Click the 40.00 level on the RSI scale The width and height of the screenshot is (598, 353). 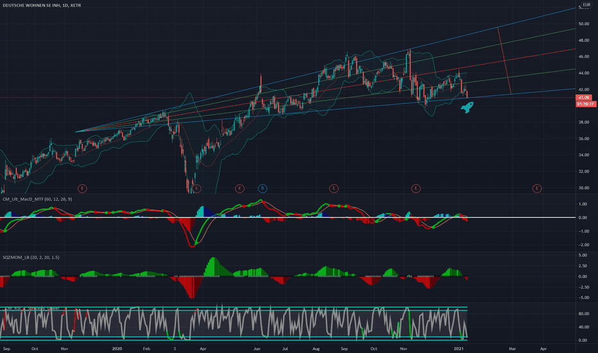583,327
